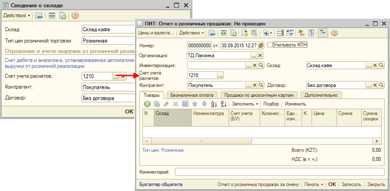Open the Продажи по дисконтным картам tab
Viewport: 390px width, 191px height.
(260, 95)
